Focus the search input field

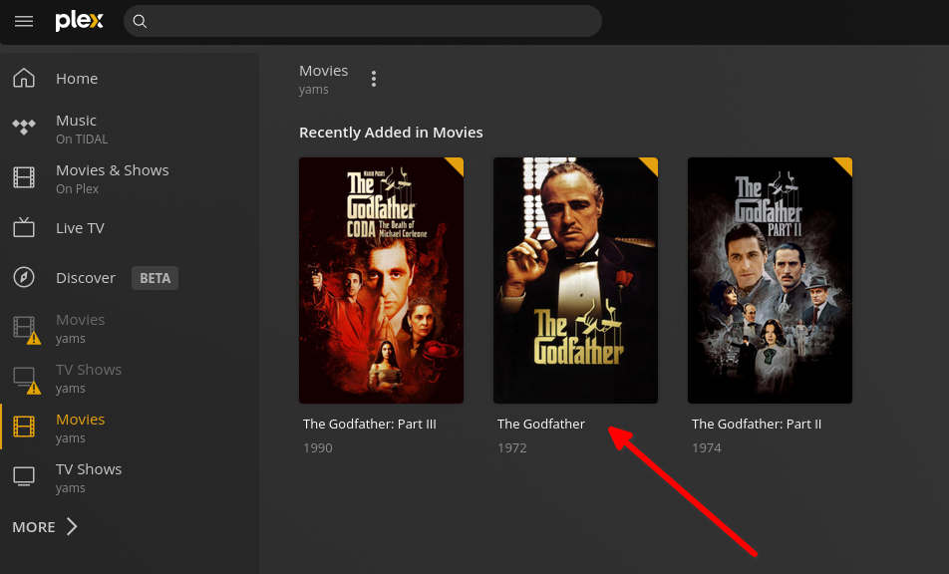pos(363,21)
